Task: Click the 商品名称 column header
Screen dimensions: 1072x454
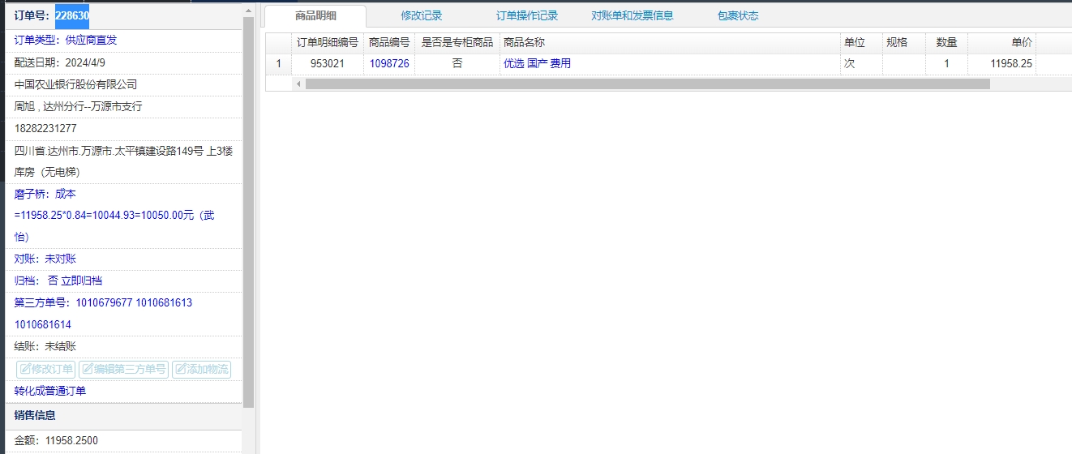Action: click(x=670, y=42)
